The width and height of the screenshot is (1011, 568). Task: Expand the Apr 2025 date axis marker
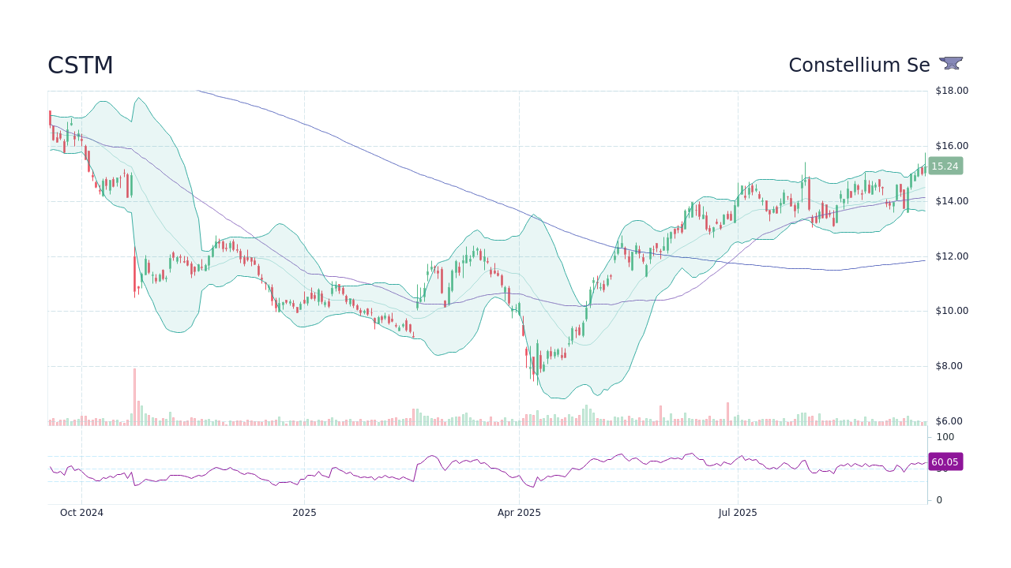pos(518,512)
